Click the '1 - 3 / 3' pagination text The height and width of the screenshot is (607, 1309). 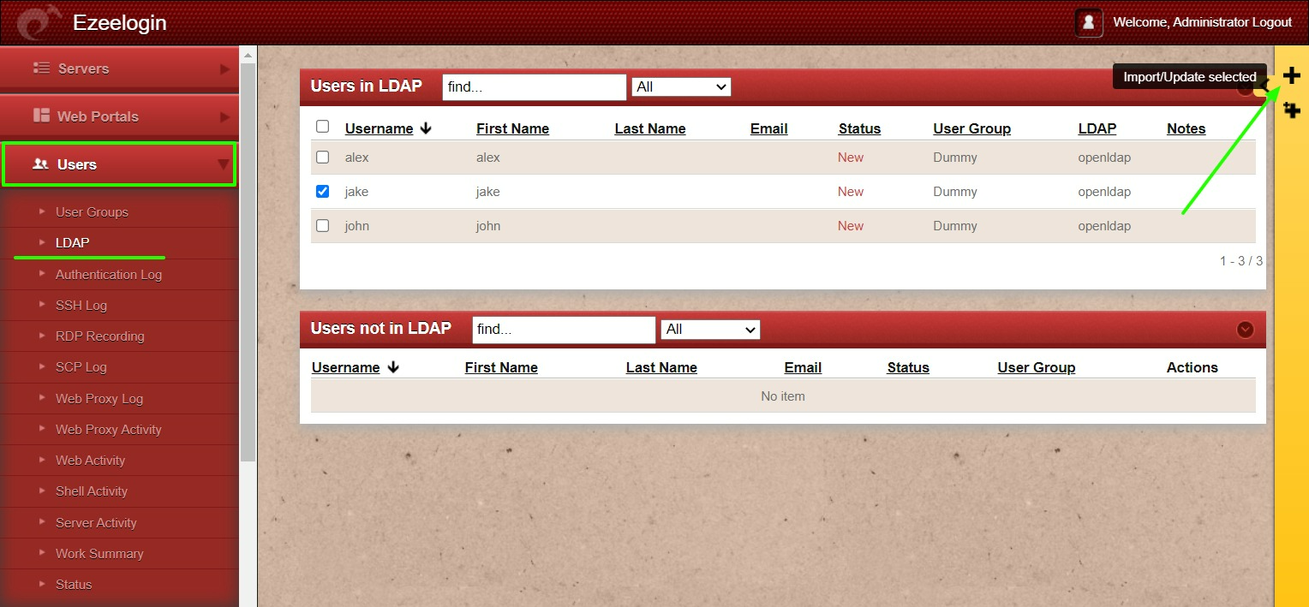pos(1241,260)
